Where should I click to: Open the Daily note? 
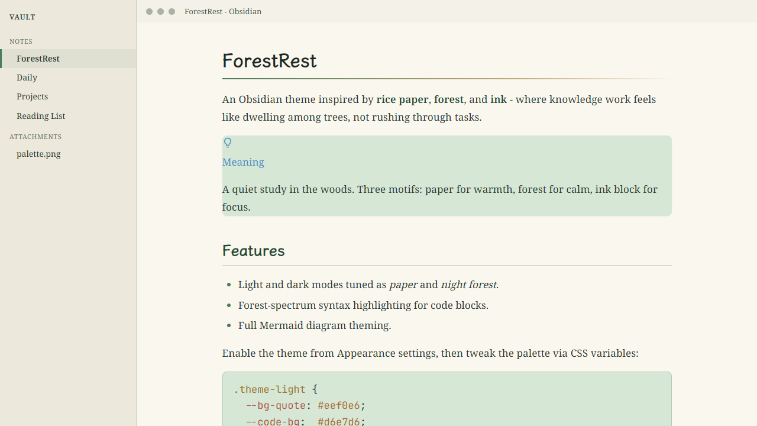(68, 78)
